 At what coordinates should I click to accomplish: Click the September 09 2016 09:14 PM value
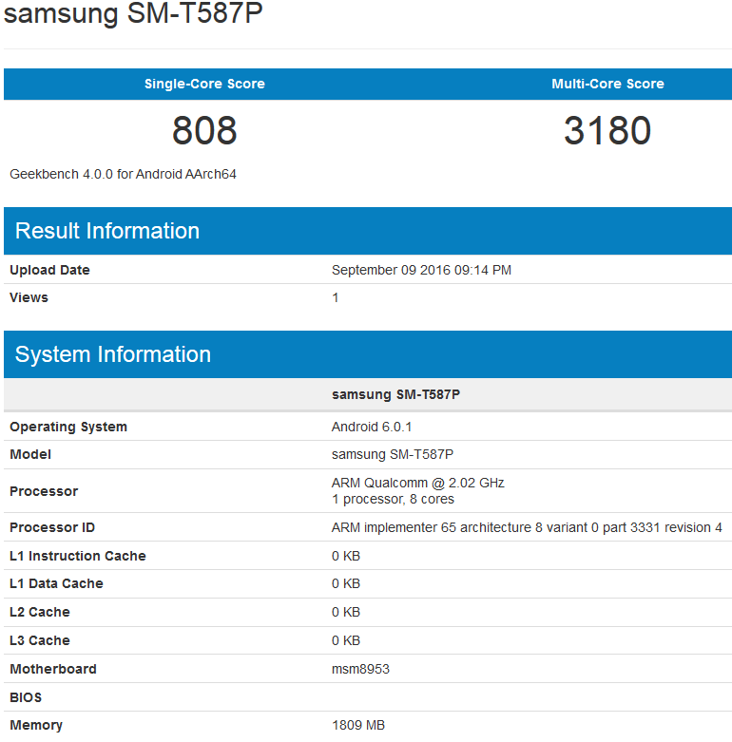point(421,270)
